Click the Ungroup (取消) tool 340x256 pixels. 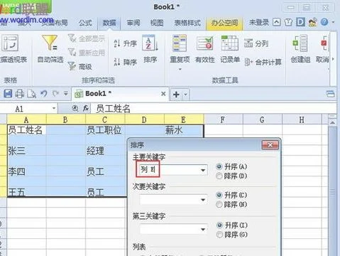[x=322, y=48]
